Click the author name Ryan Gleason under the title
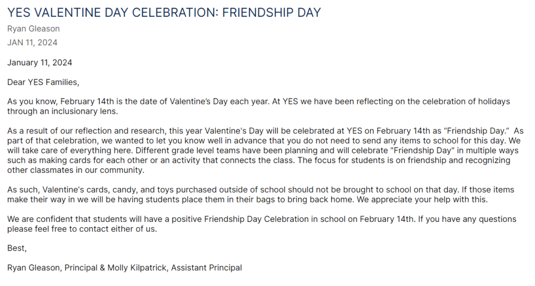Image resolution: width=535 pixels, height=286 pixels. pyautogui.click(x=33, y=29)
